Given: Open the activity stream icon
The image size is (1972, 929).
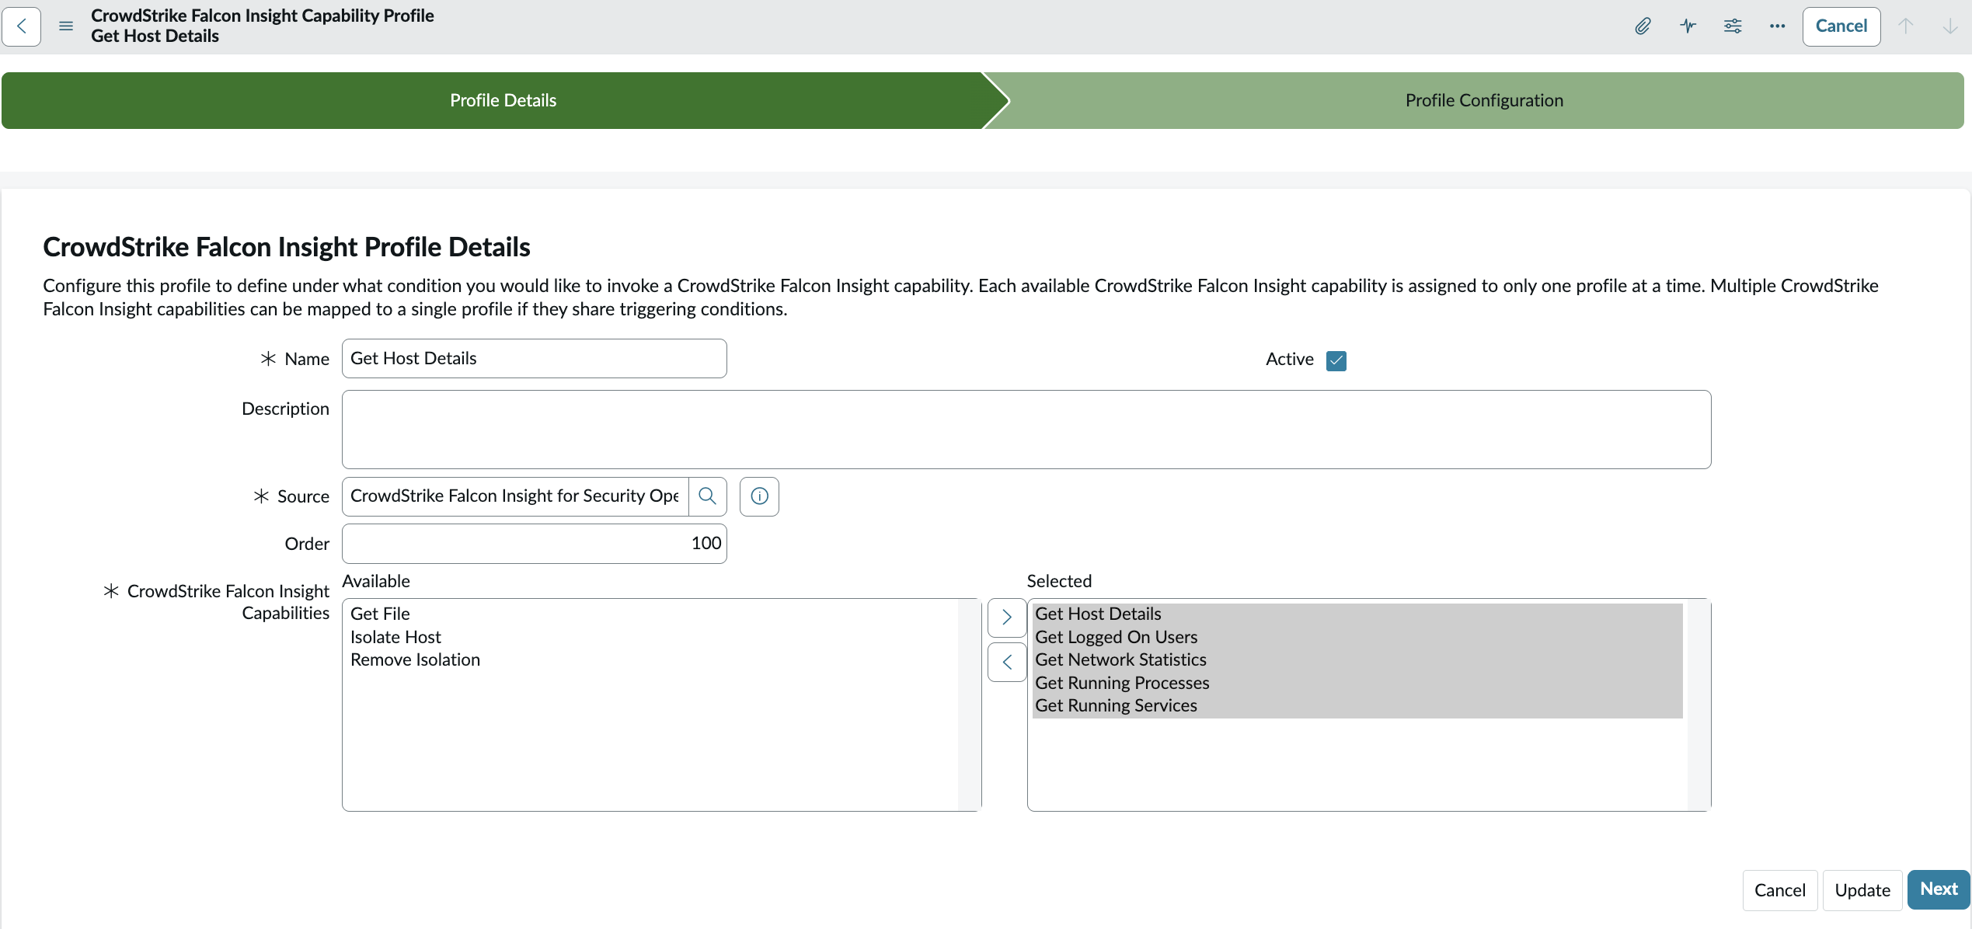Looking at the screenshot, I should pos(1688,26).
